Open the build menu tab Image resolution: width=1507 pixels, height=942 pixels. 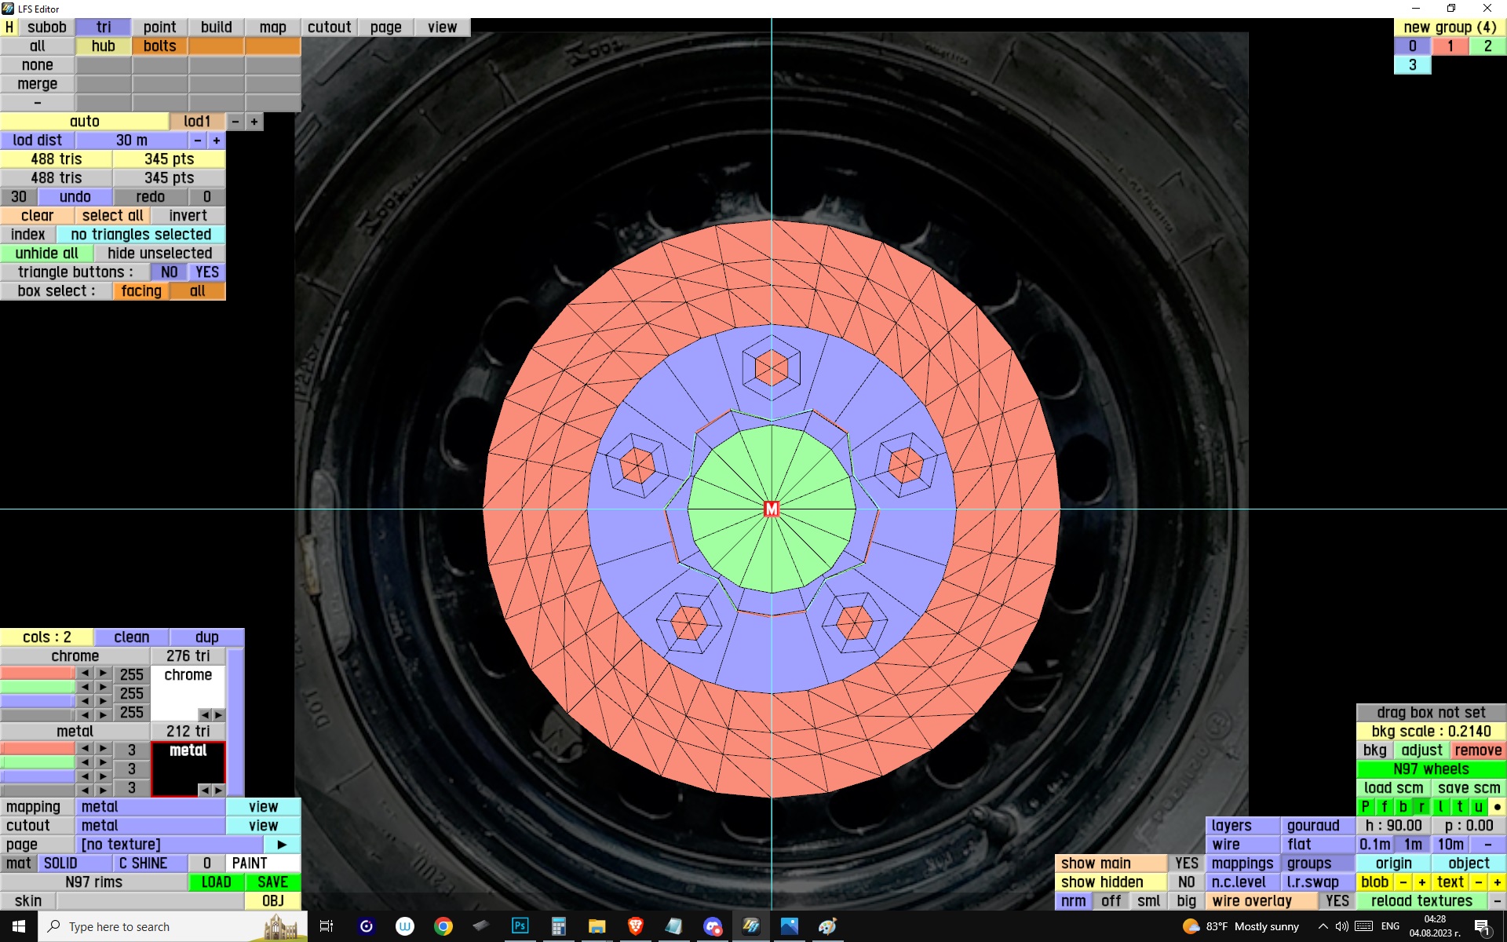point(216,27)
